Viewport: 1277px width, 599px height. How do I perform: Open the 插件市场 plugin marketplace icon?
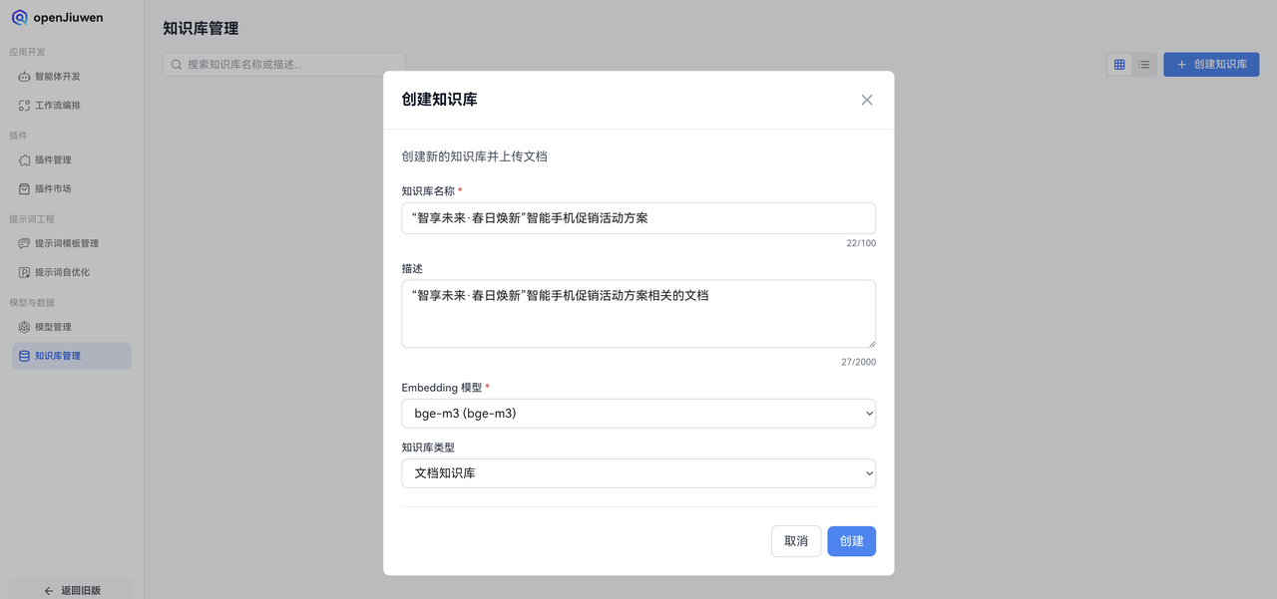[24, 188]
